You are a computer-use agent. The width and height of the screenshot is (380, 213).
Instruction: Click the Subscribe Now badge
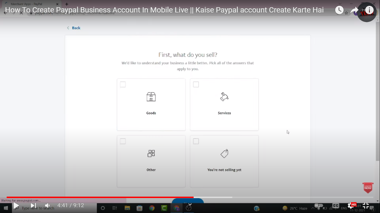pyautogui.click(x=368, y=188)
